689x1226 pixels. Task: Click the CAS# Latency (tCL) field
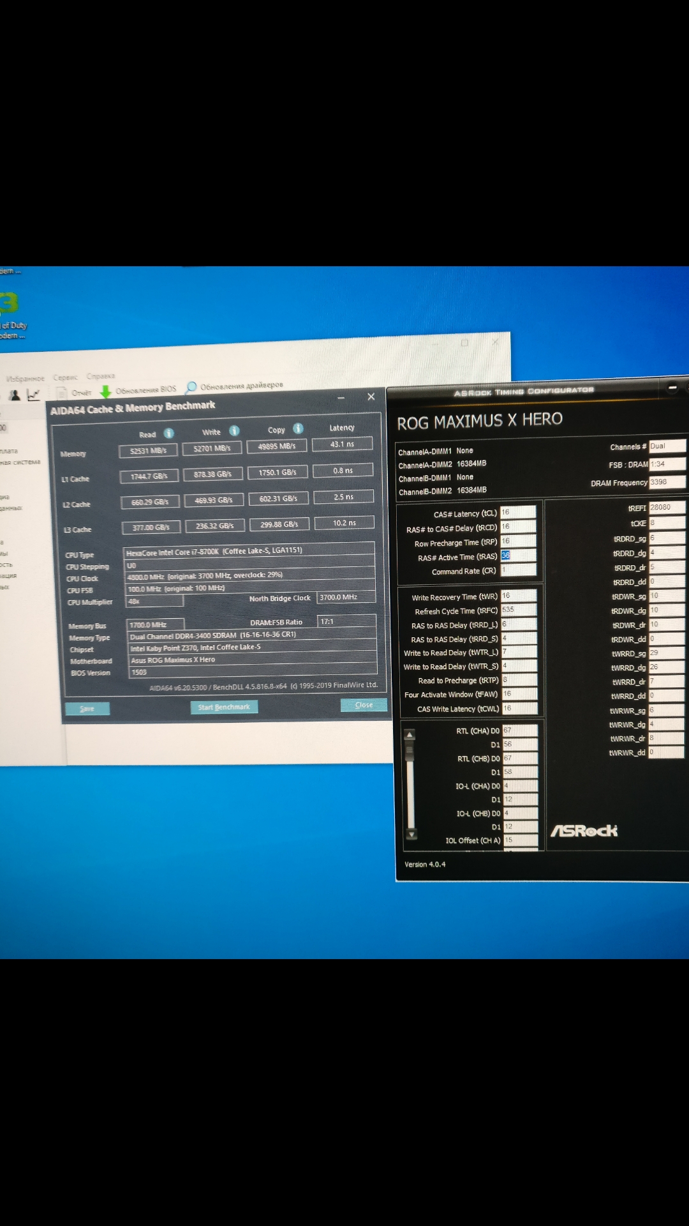(518, 512)
